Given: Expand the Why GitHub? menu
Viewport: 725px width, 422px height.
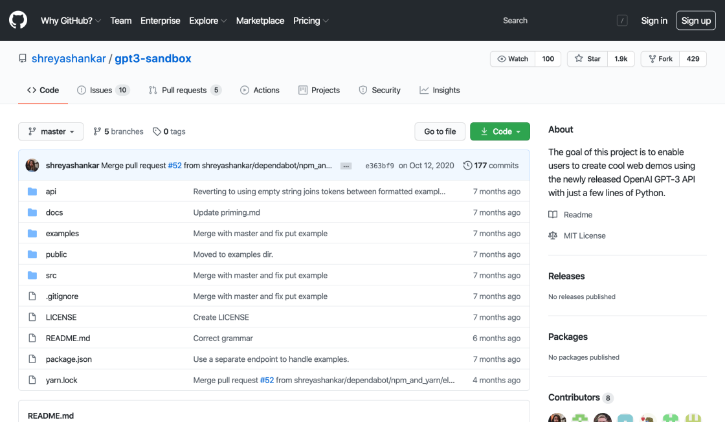Looking at the screenshot, I should [x=71, y=21].
